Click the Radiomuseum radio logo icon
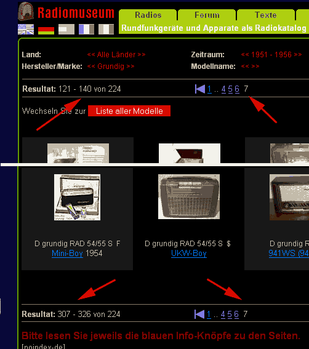309x349 pixels. [x=26, y=11]
